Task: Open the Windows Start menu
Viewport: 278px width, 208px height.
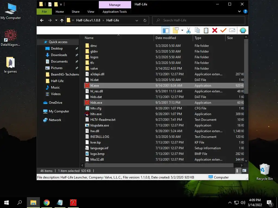Action: click(7, 203)
